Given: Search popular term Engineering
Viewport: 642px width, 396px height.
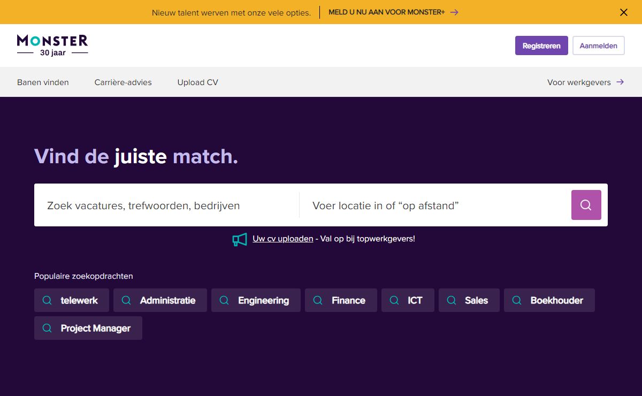Looking at the screenshot, I should 256,300.
